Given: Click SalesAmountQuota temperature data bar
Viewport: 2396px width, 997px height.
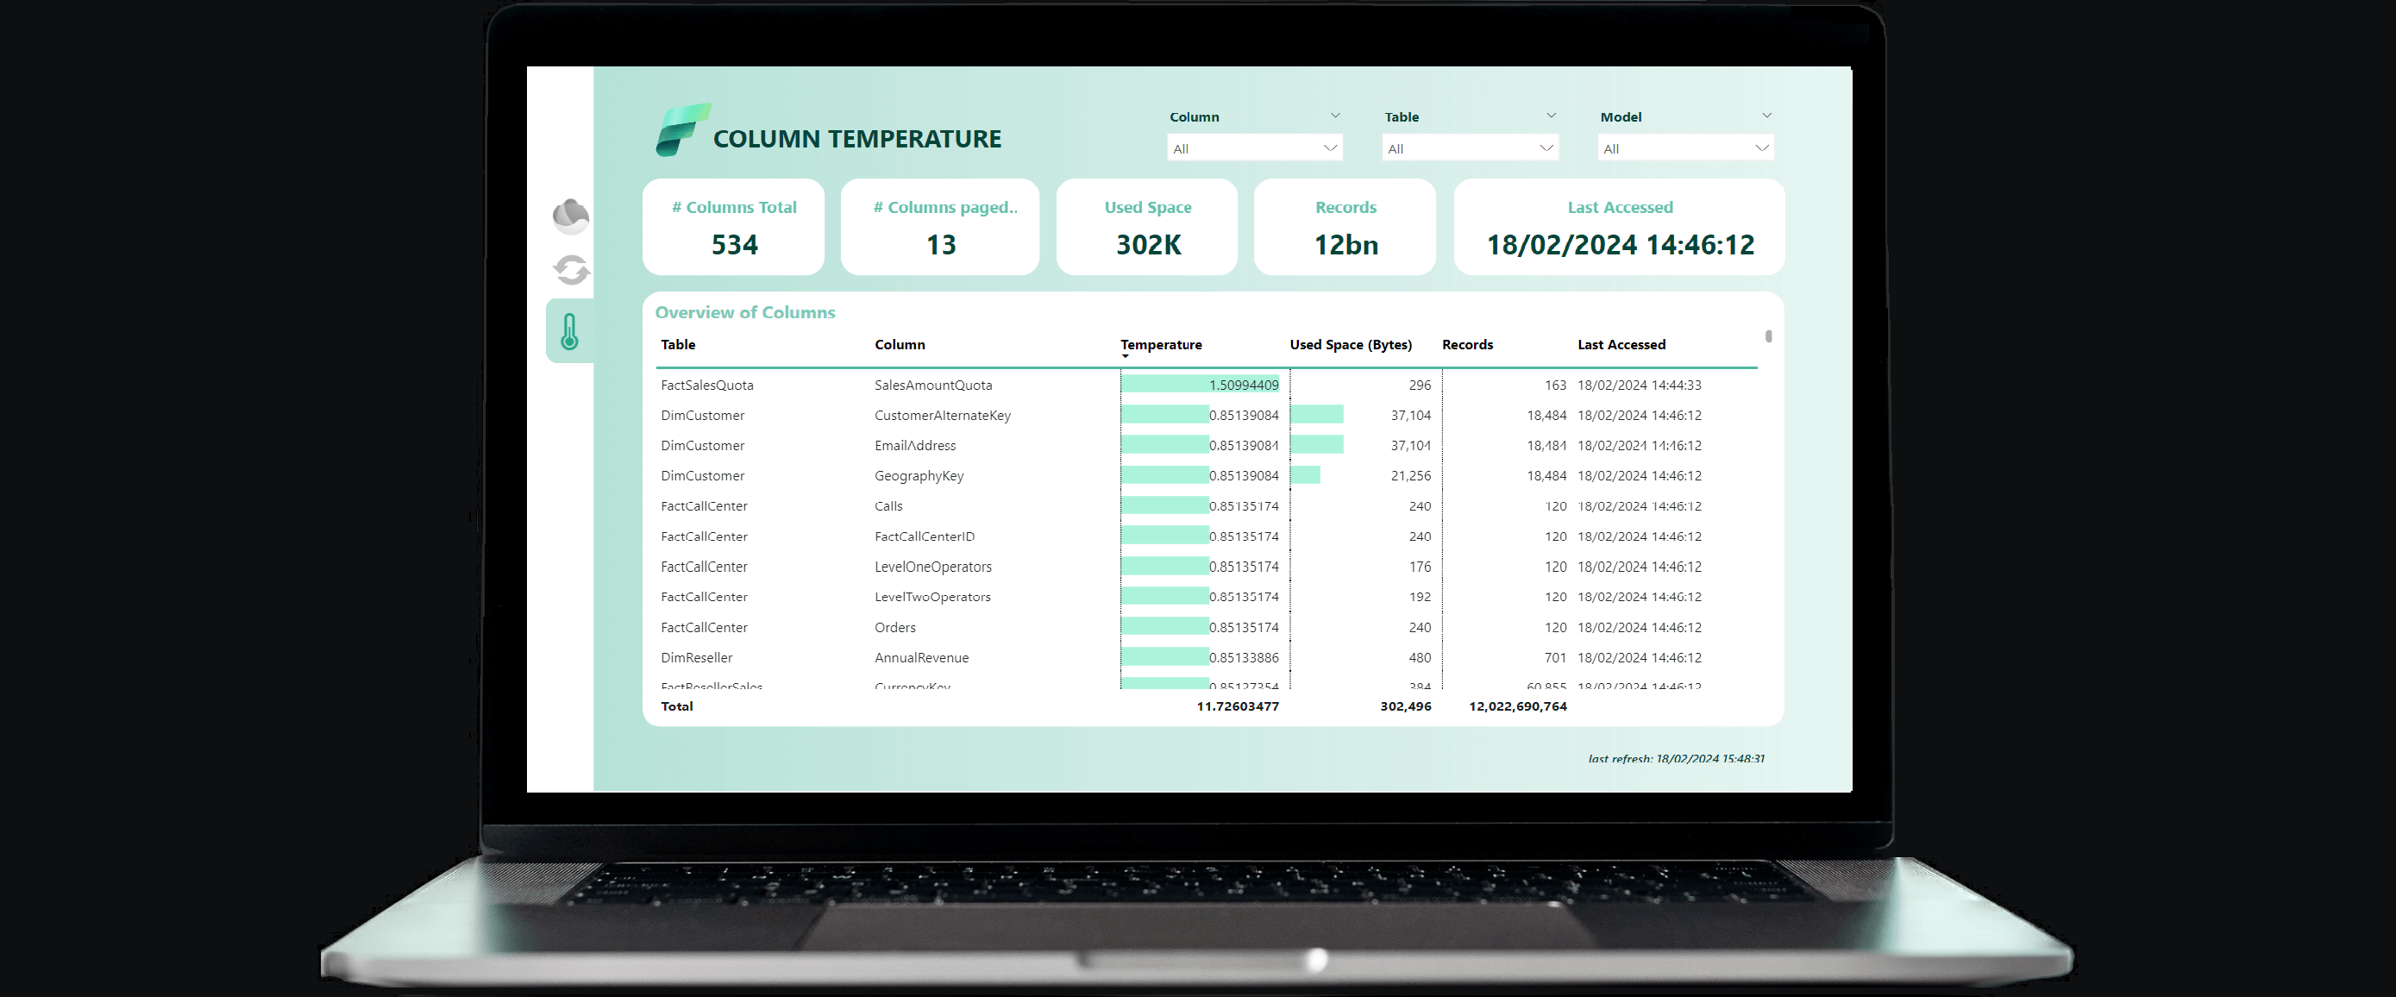Looking at the screenshot, I should point(1199,385).
